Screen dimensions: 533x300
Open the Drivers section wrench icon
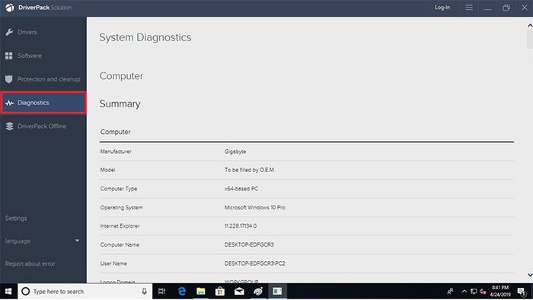point(9,32)
